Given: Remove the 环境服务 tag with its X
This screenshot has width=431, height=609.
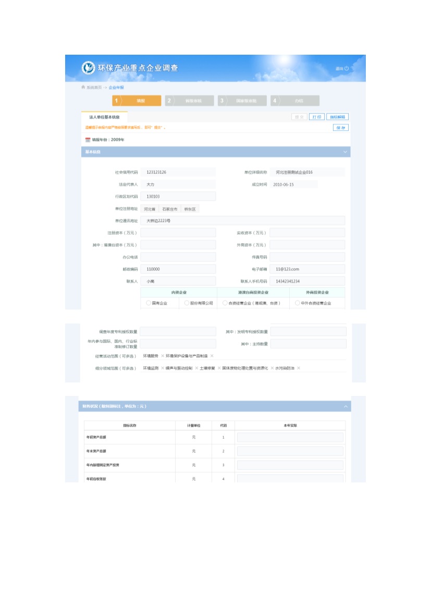Looking at the screenshot, I should [x=162, y=356].
